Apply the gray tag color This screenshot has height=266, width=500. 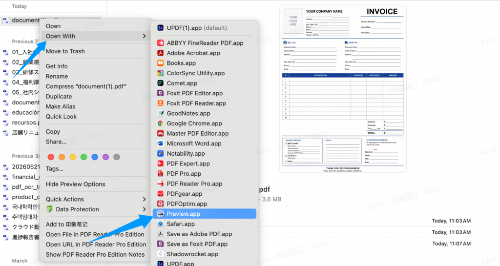tap(117, 157)
